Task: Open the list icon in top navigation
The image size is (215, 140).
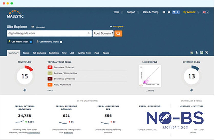Action: click(x=164, y=12)
